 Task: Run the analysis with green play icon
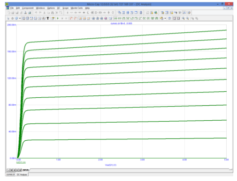click(x=58, y=18)
